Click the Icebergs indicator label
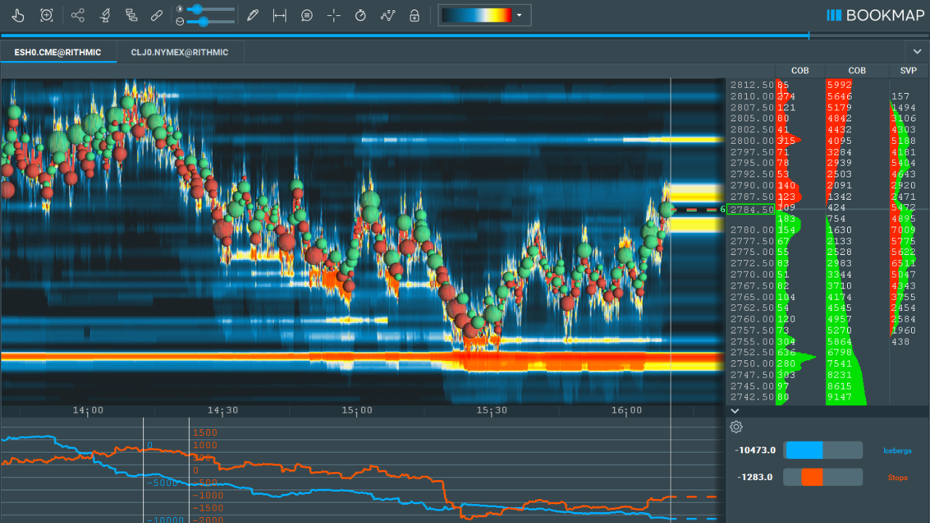 897,451
